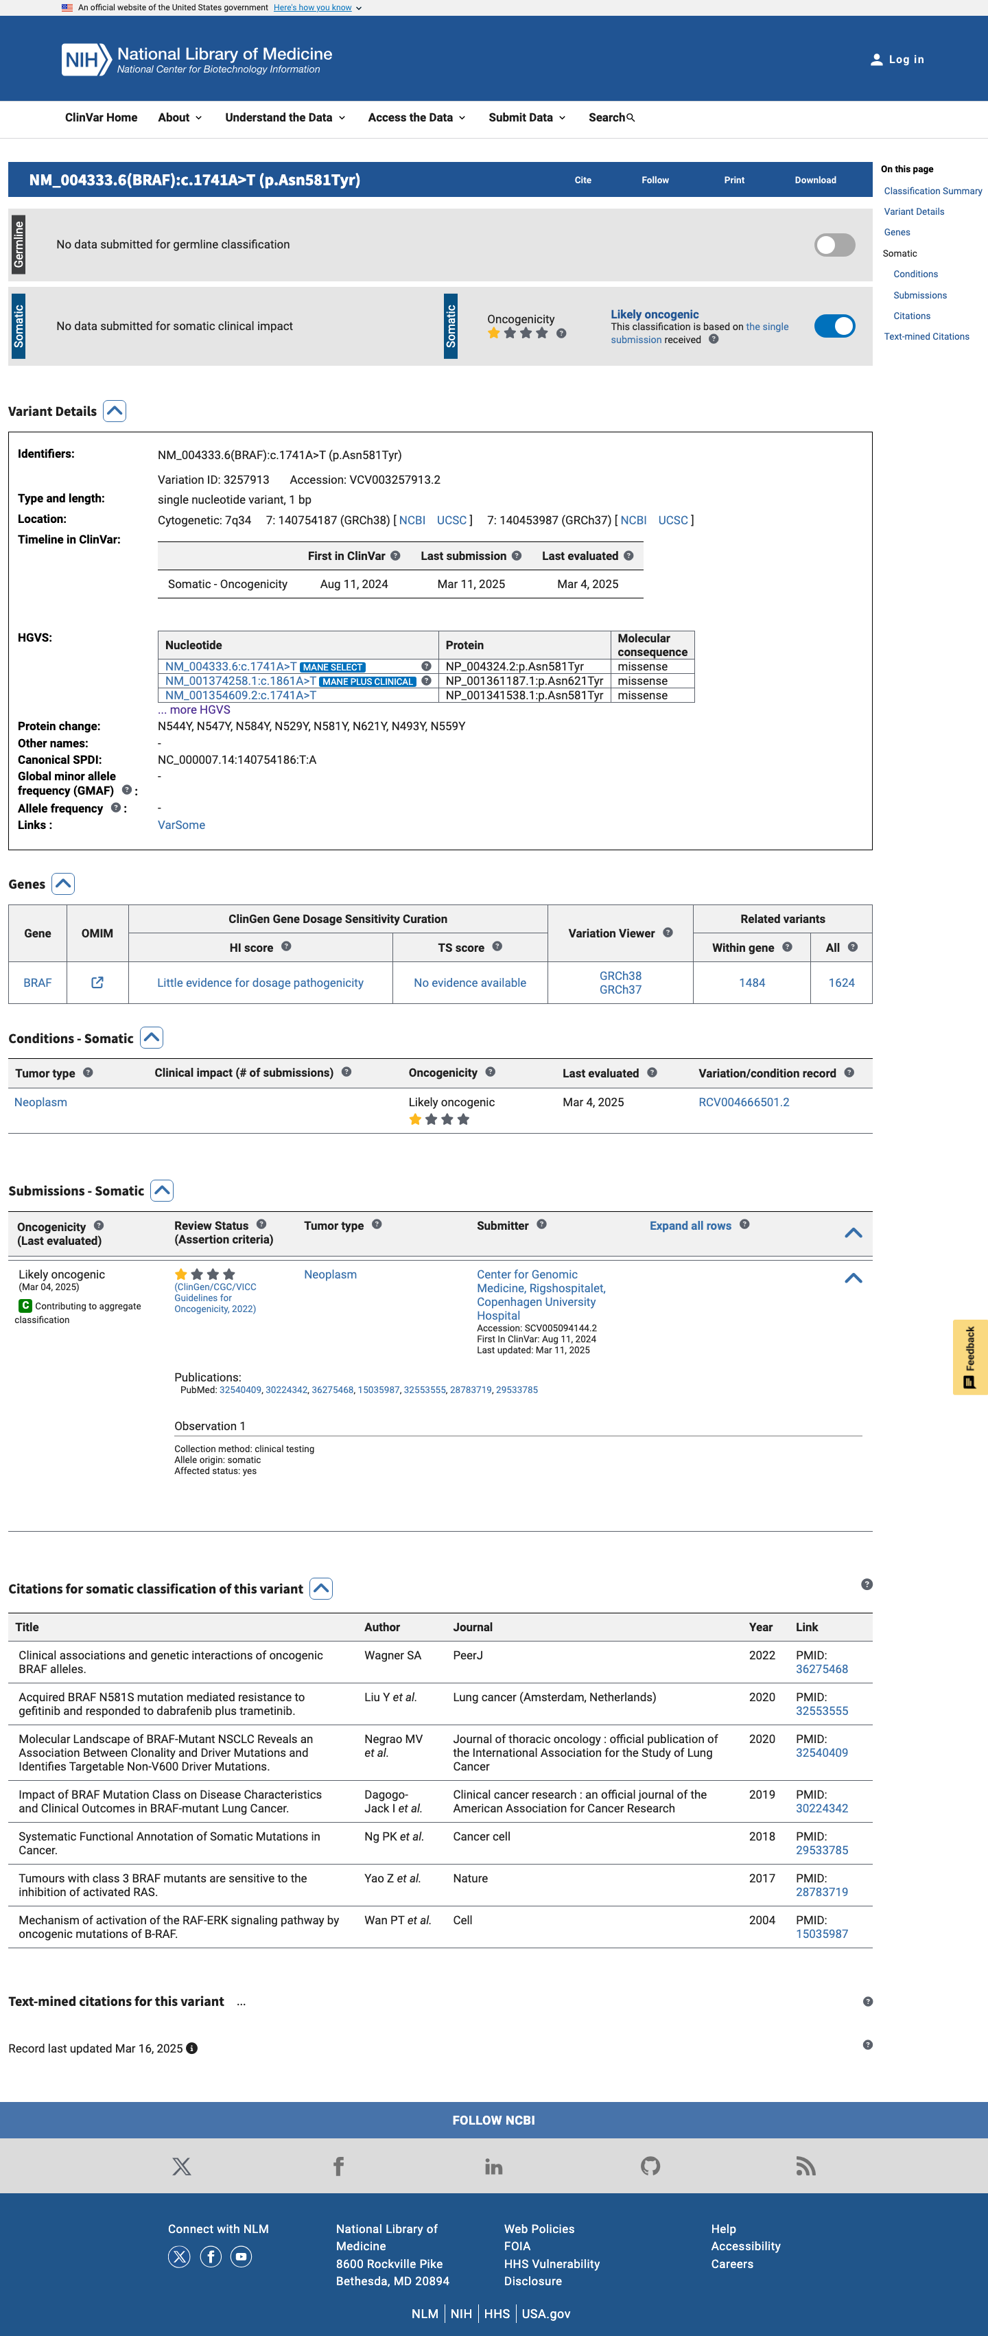Open record RCV004666501.2

pyautogui.click(x=743, y=1102)
